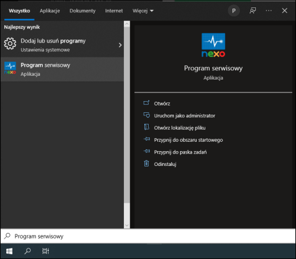Viewport: 296px width, 259px height.
Task: Expand the Więcej dropdown
Action: [x=143, y=10]
